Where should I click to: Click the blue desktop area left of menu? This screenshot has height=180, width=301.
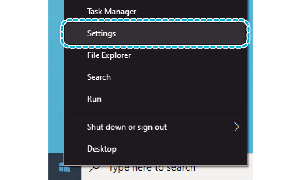pyautogui.click(x=56, y=77)
